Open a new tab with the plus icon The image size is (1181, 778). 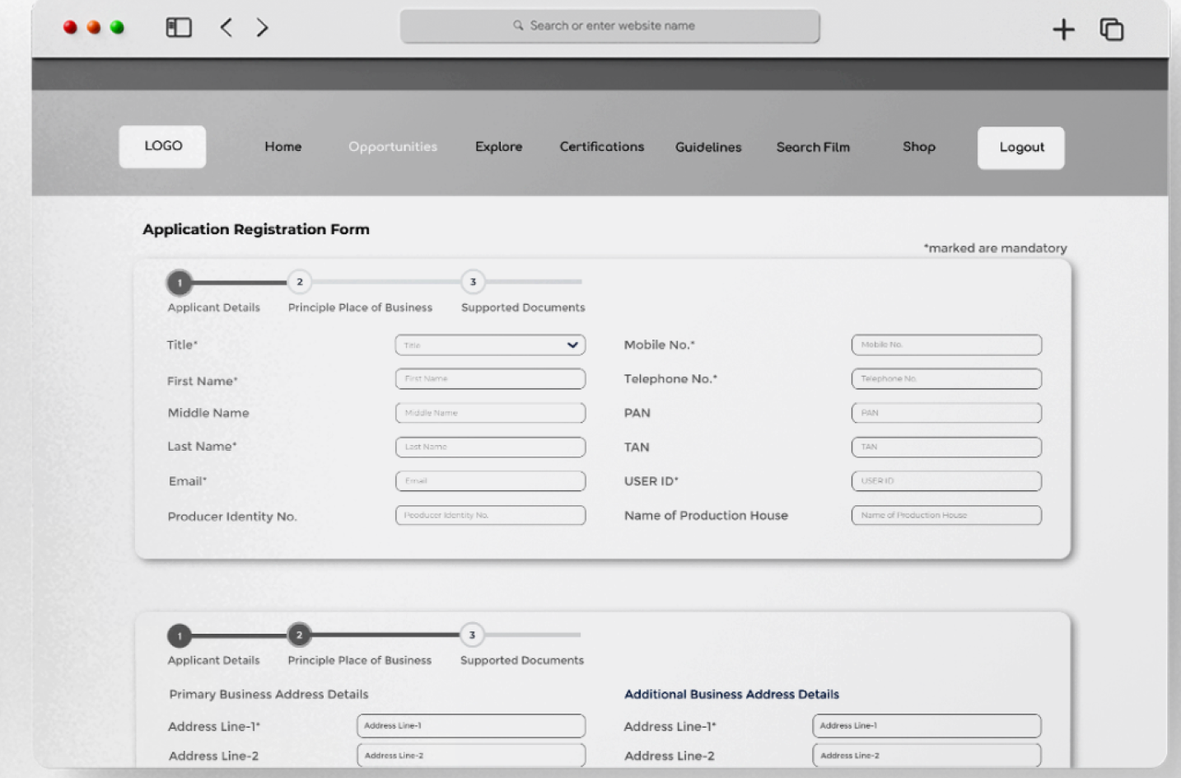click(x=1063, y=30)
